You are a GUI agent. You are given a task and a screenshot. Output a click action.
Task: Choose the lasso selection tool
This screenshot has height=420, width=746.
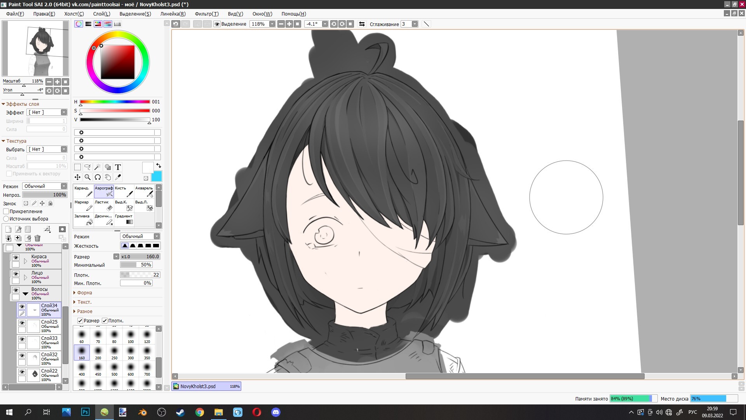[x=88, y=167]
